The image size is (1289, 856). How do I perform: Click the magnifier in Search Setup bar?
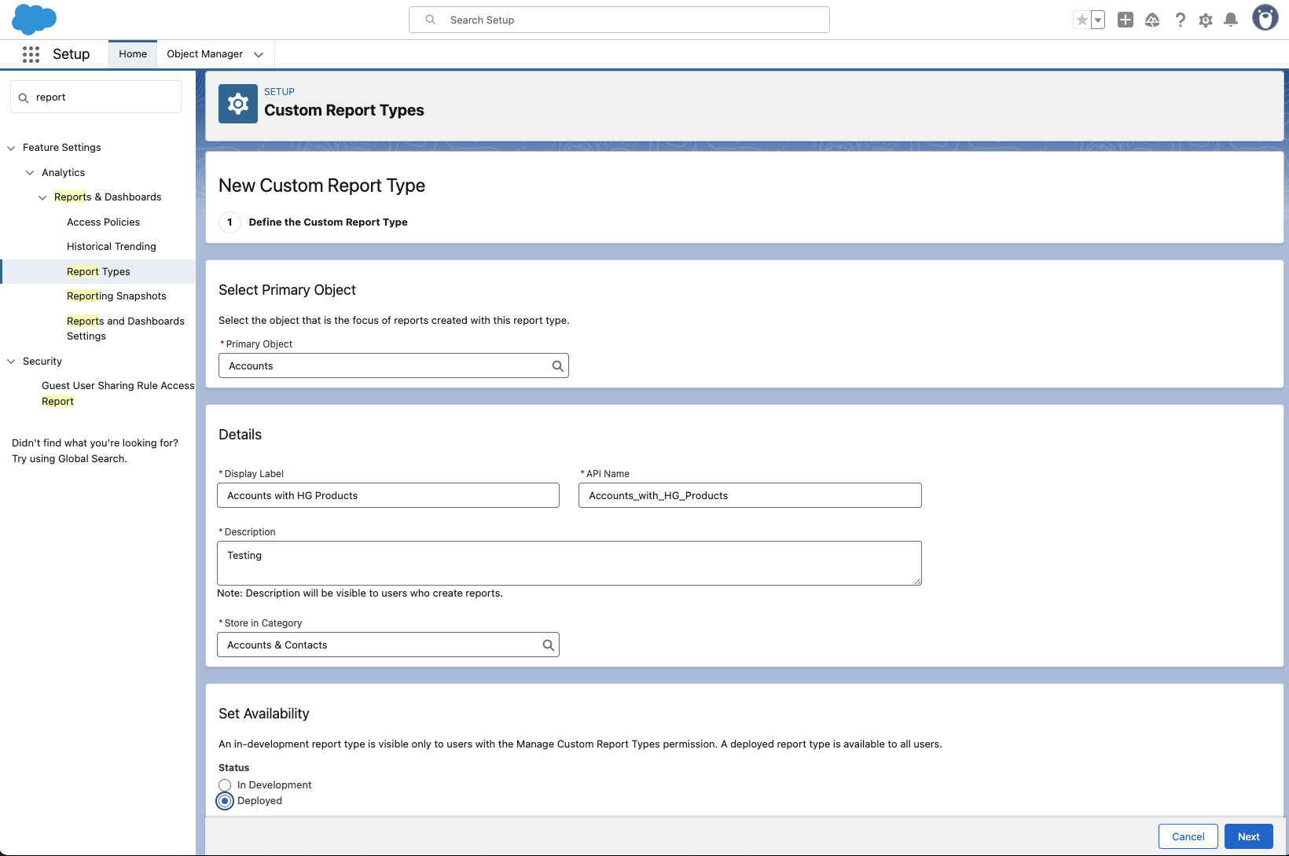[x=431, y=20]
